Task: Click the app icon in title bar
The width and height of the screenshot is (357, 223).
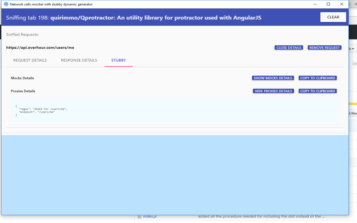Action: point(6,4)
